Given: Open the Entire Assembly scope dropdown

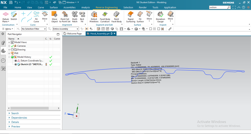Looking at the screenshot, I should coord(66,29).
